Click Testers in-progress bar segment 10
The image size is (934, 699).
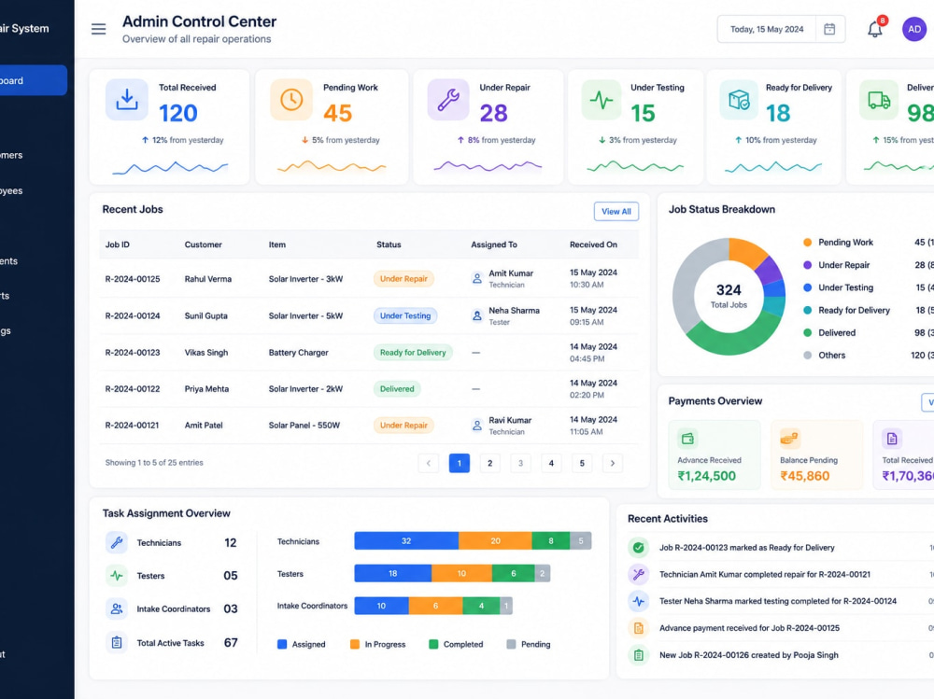click(x=461, y=573)
